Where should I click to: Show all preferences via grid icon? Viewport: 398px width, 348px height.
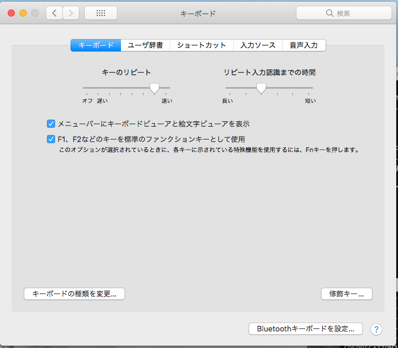pyautogui.click(x=101, y=13)
